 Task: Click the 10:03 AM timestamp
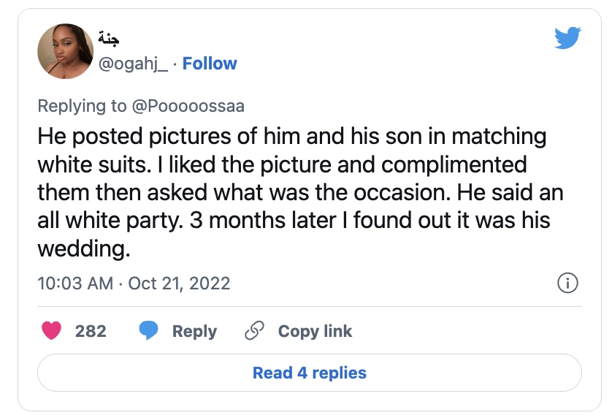point(75,283)
